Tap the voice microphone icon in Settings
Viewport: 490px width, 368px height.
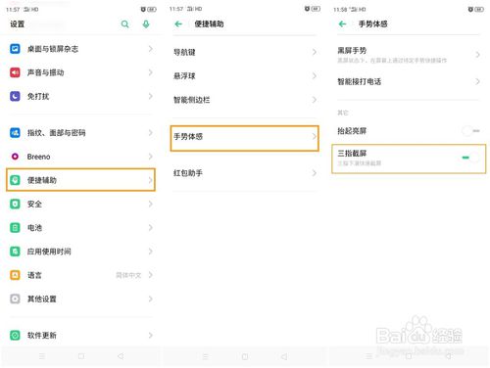[x=146, y=23]
